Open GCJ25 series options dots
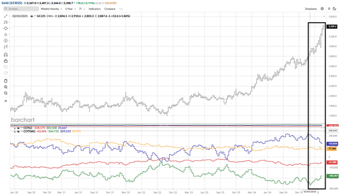This screenshot has height=194, width=340. click(35, 16)
